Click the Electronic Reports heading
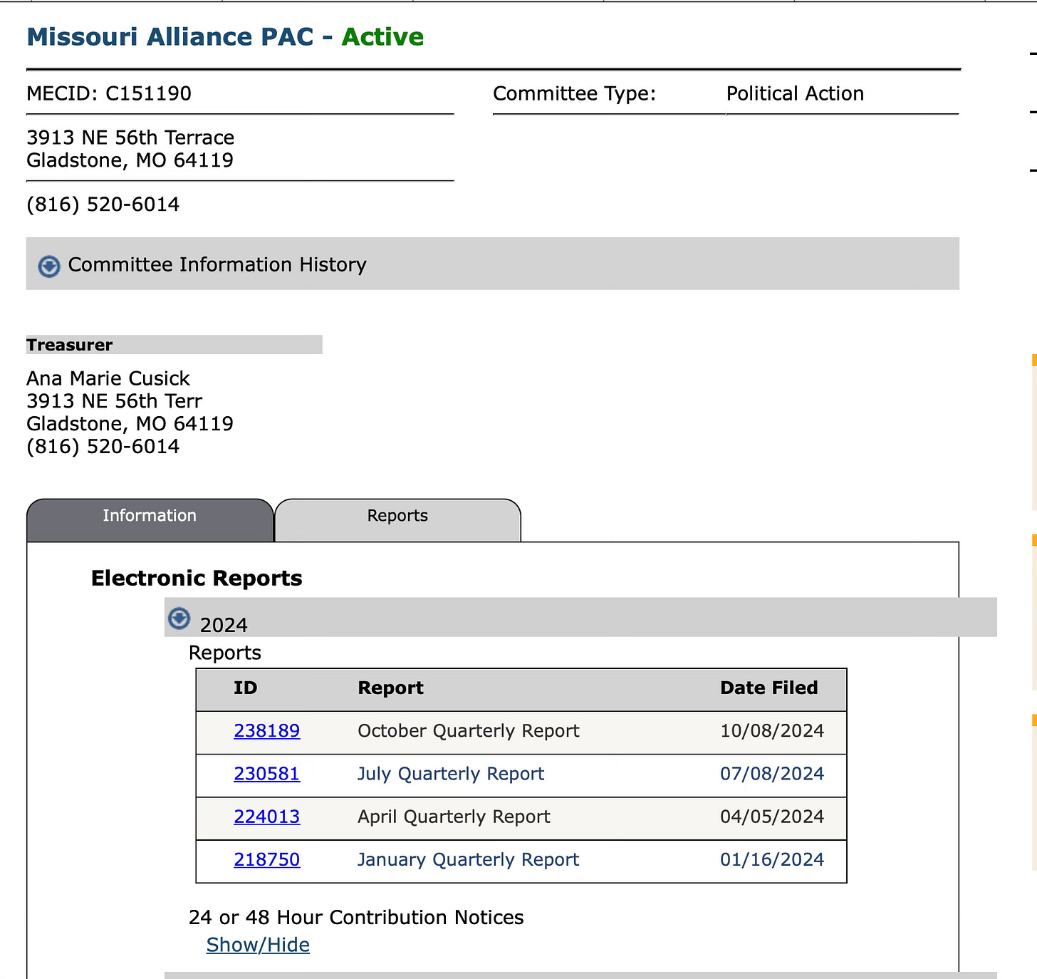Screen dimensions: 1037x979 pyautogui.click(x=197, y=578)
